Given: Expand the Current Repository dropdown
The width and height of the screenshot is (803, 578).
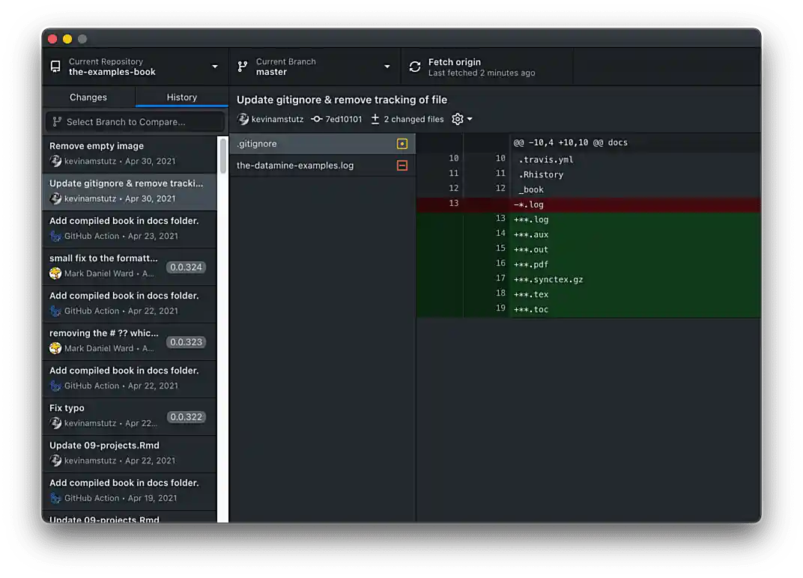Looking at the screenshot, I should 216,66.
